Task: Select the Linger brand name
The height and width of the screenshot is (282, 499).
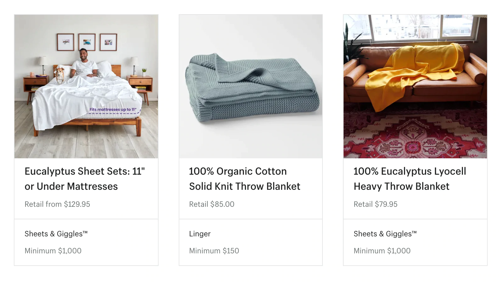Action: [200, 234]
